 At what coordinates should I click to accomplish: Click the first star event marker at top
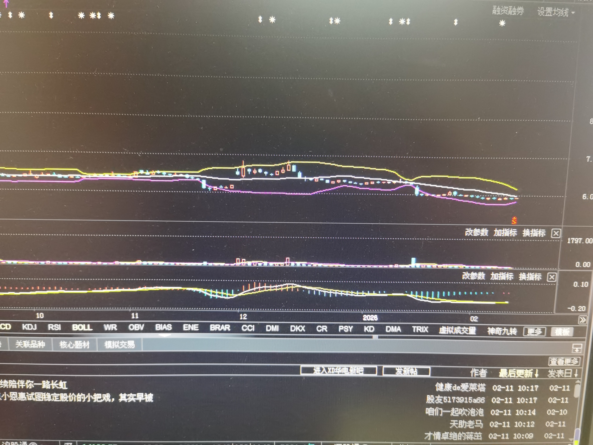tap(21, 15)
